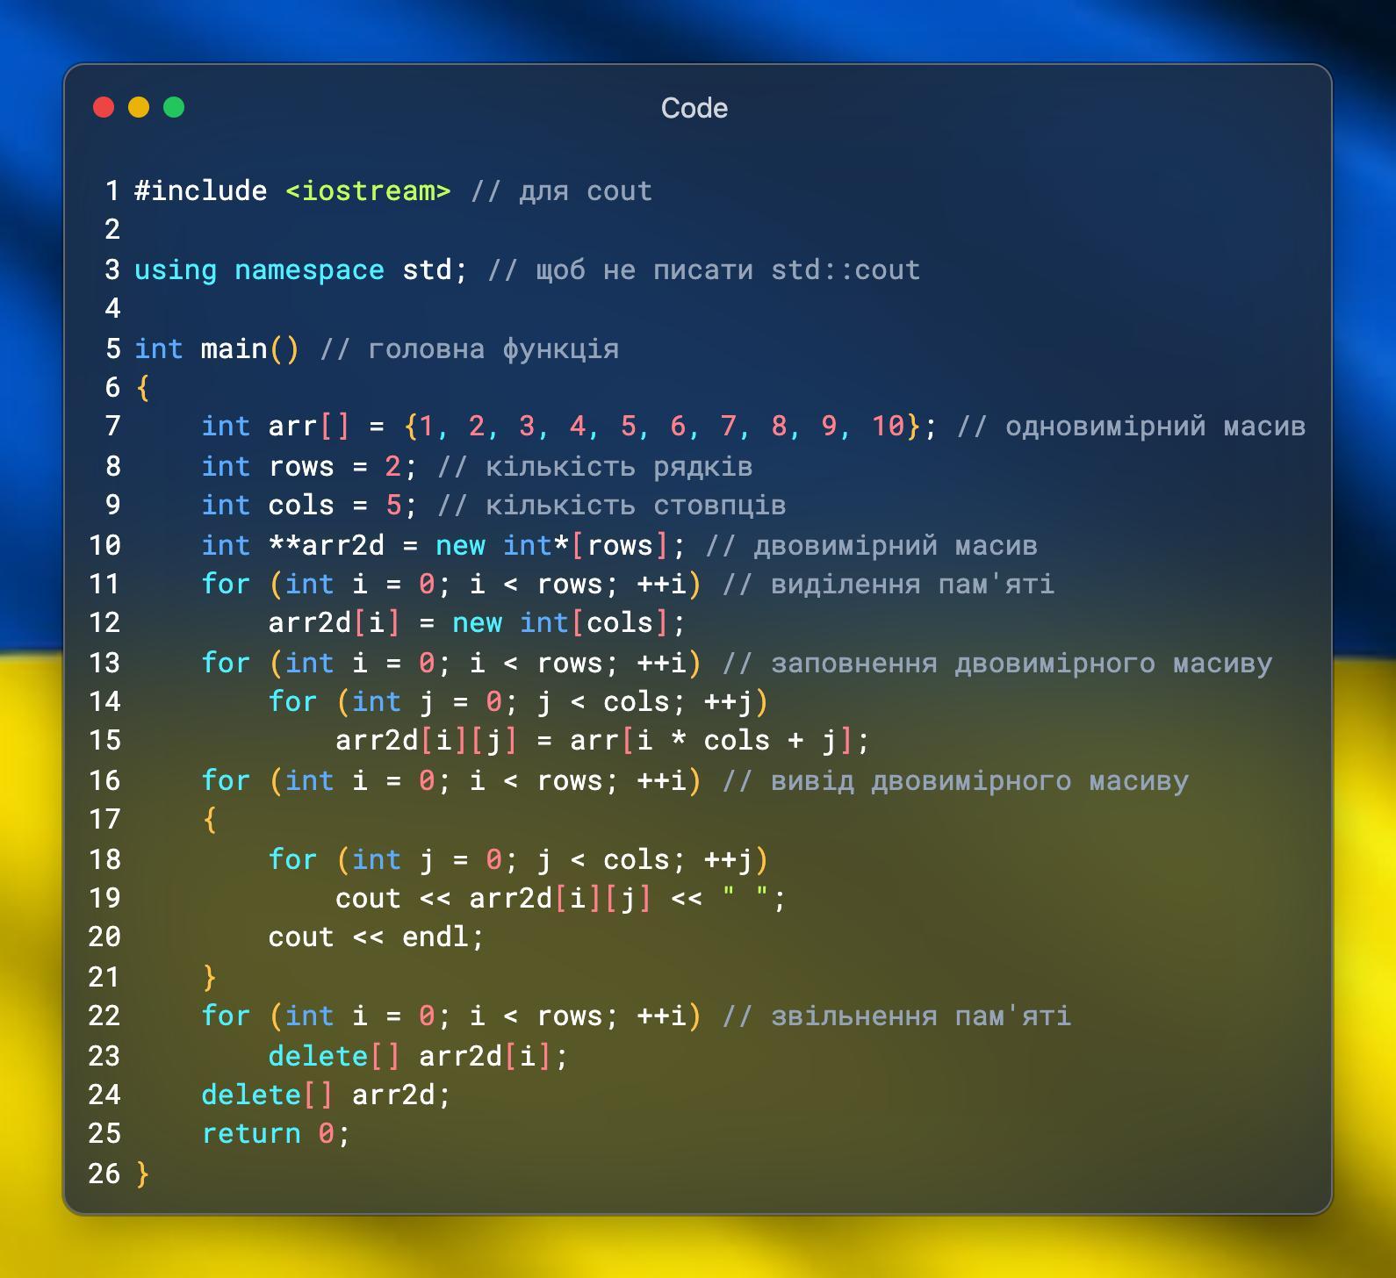Click the "main()" function name
1396x1278 pixels.
[x=250, y=348]
